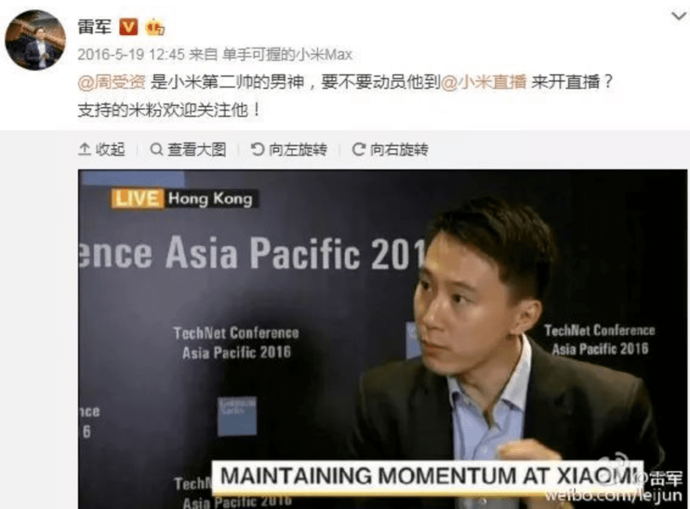Click the LIVE Hong Kong badge in image

pos(185,198)
